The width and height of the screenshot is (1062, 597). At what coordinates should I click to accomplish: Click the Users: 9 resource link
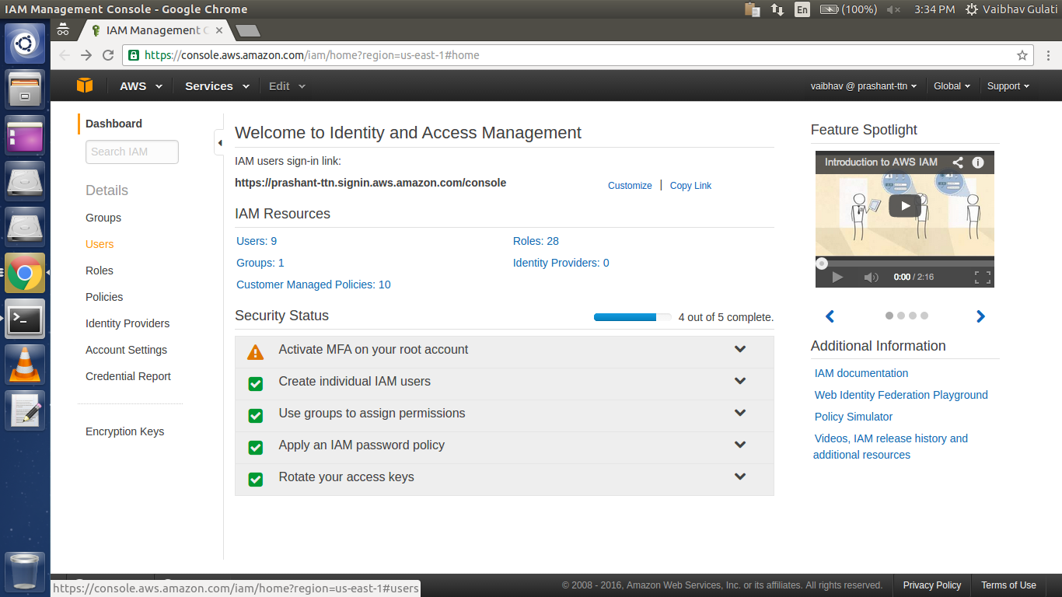[x=257, y=241]
